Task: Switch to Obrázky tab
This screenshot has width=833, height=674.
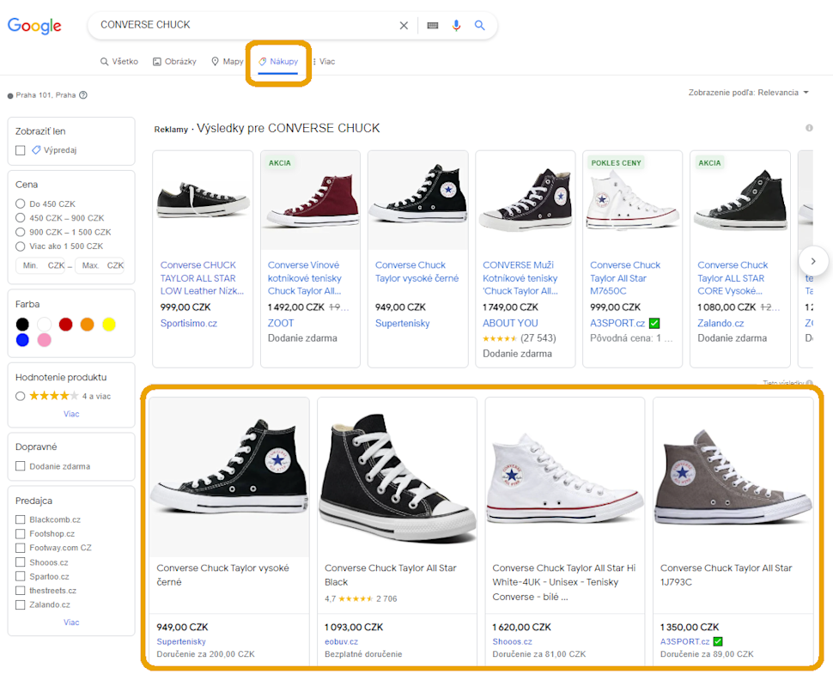Action: [175, 62]
